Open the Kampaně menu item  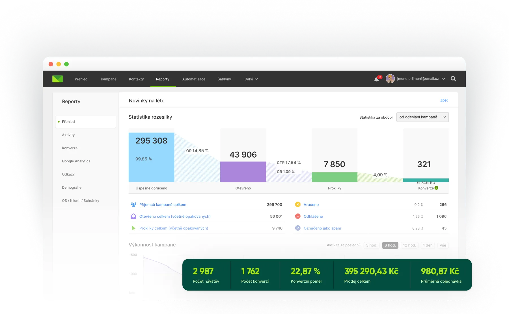coord(109,79)
